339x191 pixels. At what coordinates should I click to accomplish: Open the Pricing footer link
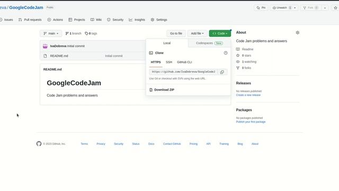tap(193, 144)
